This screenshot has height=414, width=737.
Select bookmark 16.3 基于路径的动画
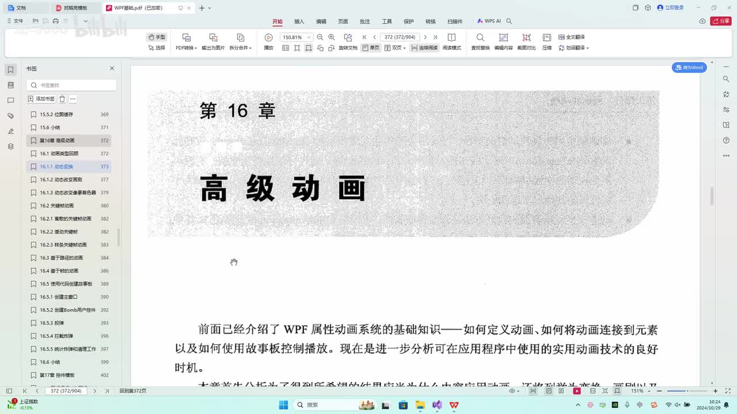point(69,258)
